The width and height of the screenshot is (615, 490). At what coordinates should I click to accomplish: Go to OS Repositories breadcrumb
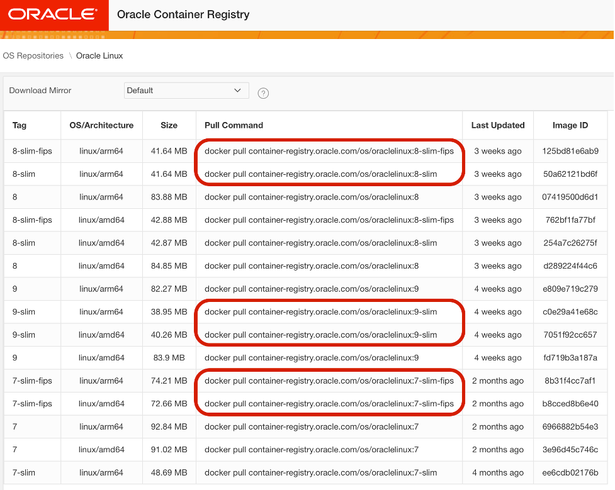click(33, 55)
